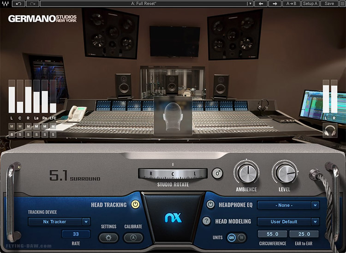The width and height of the screenshot is (346, 253).
Task: Click the Germano Studios New York logo
Action: click(x=42, y=18)
